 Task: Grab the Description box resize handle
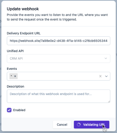[x=109, y=102]
